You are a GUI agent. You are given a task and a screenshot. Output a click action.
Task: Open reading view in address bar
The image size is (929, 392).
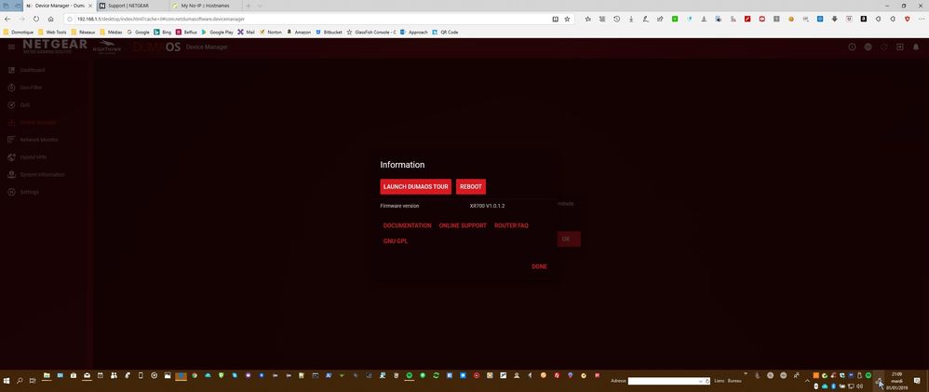pos(555,19)
